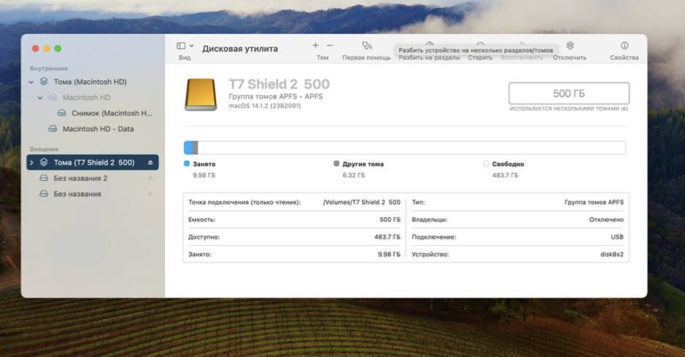
Task: Click the disk icon beside Снимок
Action: [61, 113]
